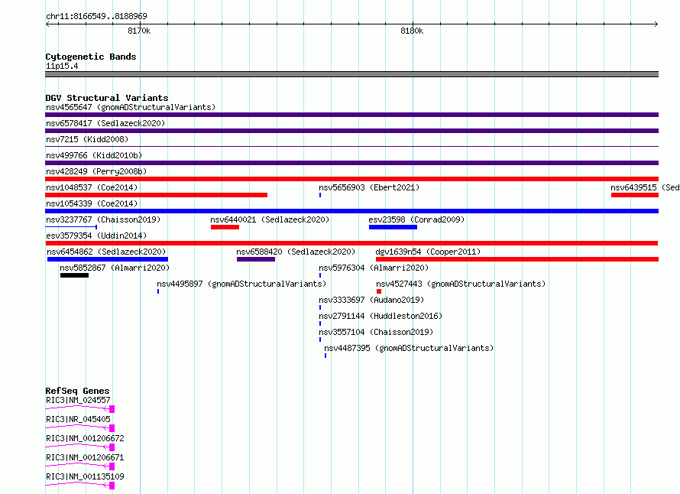Image resolution: width=680 pixels, height=494 pixels.
Task: Click nsv6440021 Sedlazeck2020 label
Action: coord(270,219)
